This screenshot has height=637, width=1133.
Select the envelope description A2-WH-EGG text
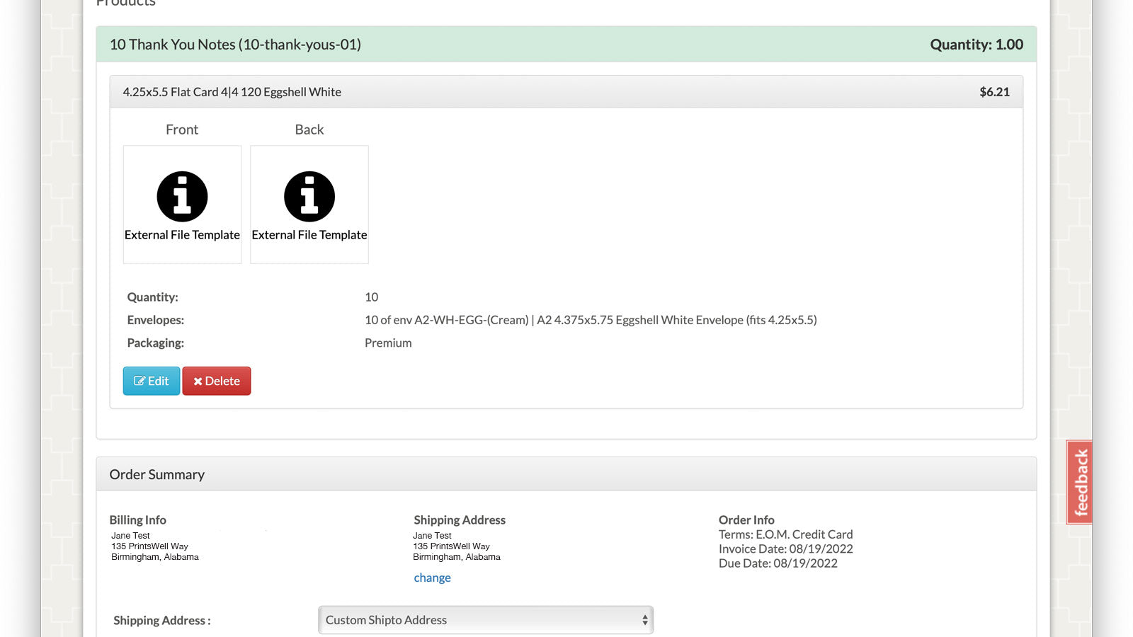[591, 320]
